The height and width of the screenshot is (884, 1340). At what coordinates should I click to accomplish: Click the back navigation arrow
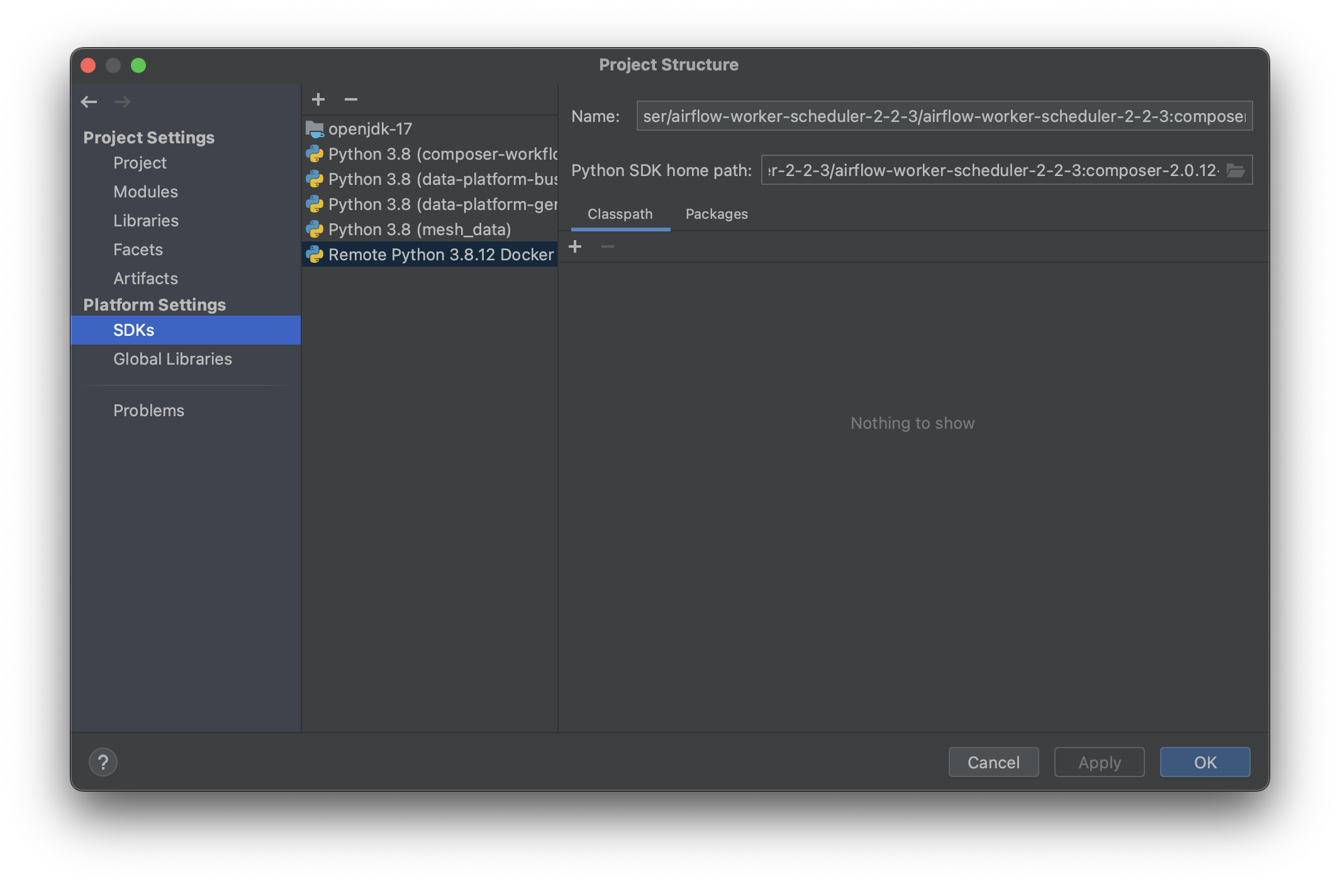pyautogui.click(x=89, y=102)
